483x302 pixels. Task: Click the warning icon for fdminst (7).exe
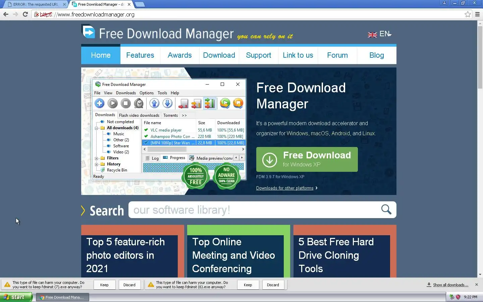[7, 285]
